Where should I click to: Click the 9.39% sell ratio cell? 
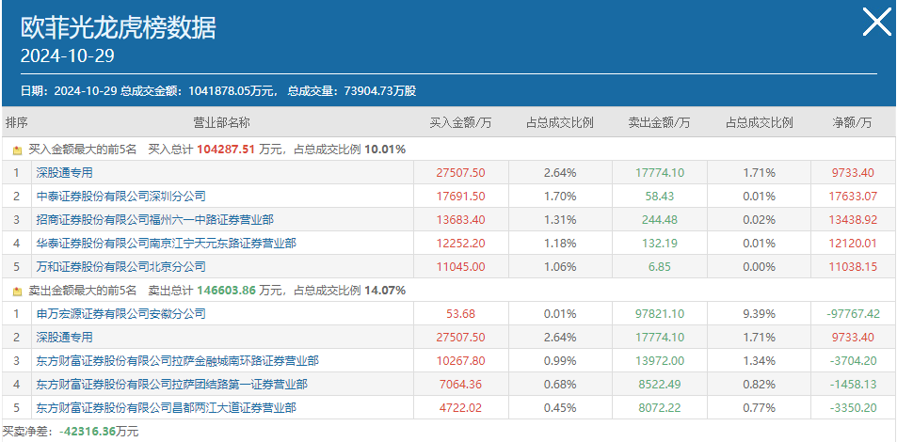[760, 313]
